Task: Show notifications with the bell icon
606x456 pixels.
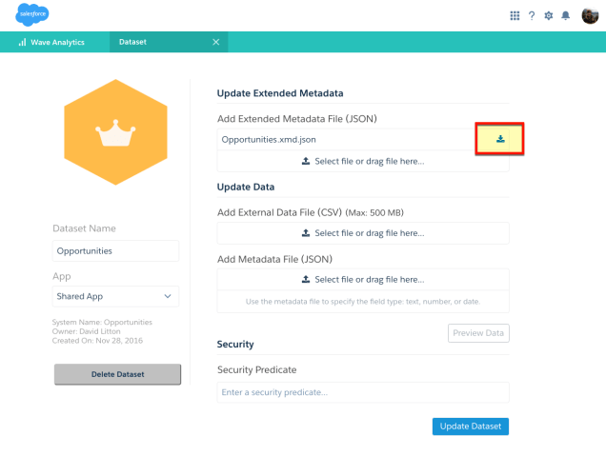Action: coord(565,16)
